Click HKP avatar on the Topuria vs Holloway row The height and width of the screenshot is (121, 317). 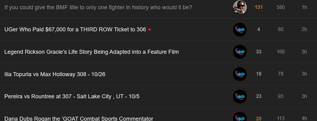point(240,74)
